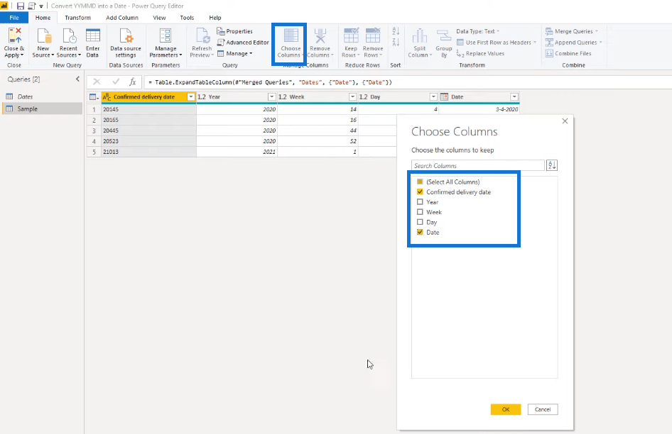Click the Week value 44
672x434 pixels.
coord(318,130)
